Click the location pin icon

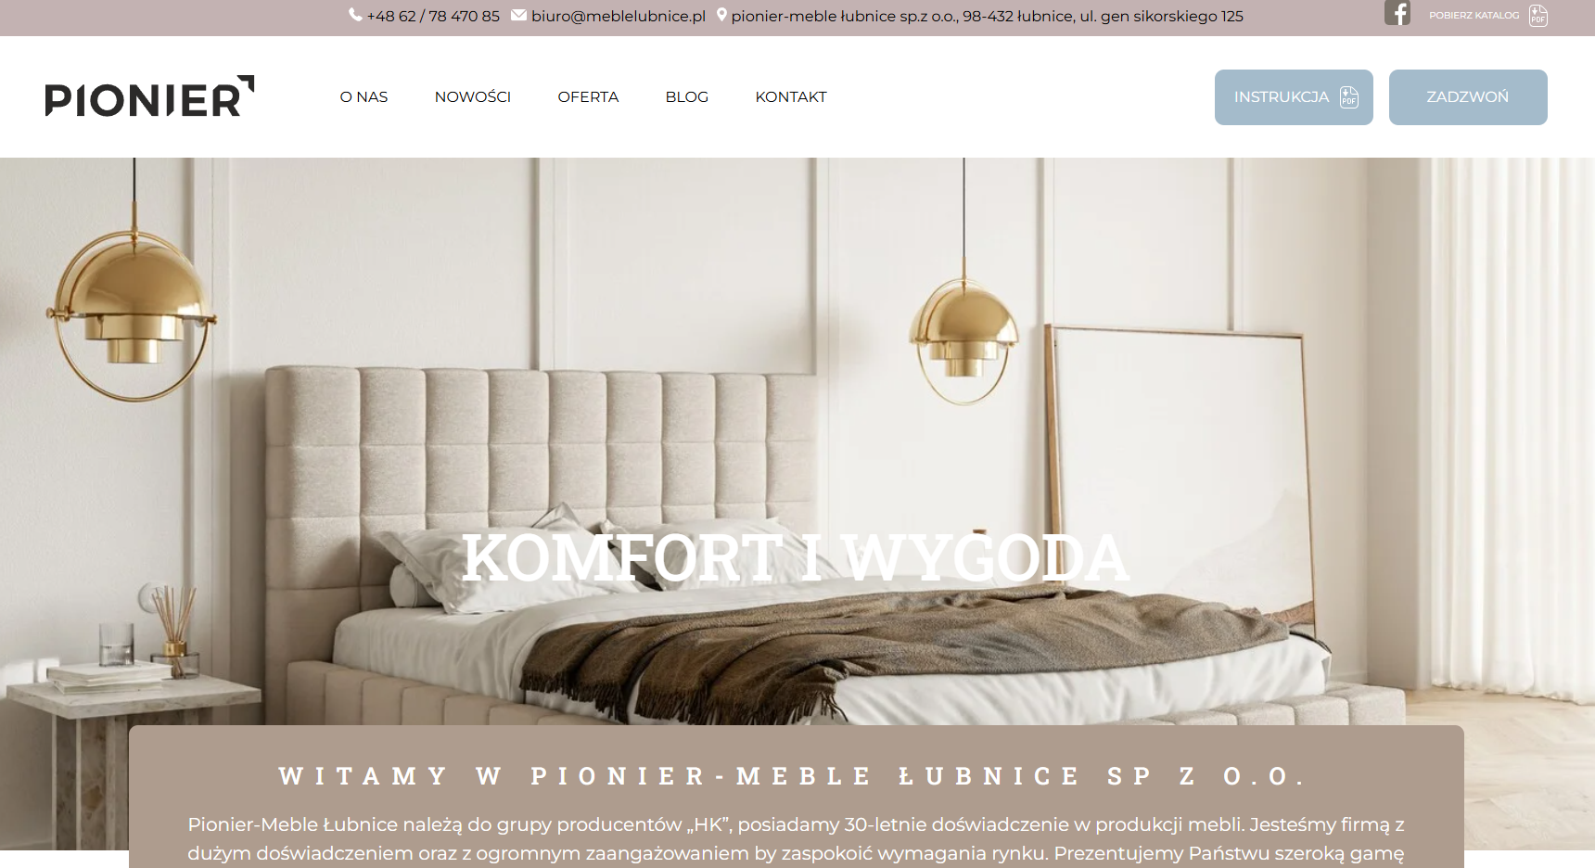(721, 15)
